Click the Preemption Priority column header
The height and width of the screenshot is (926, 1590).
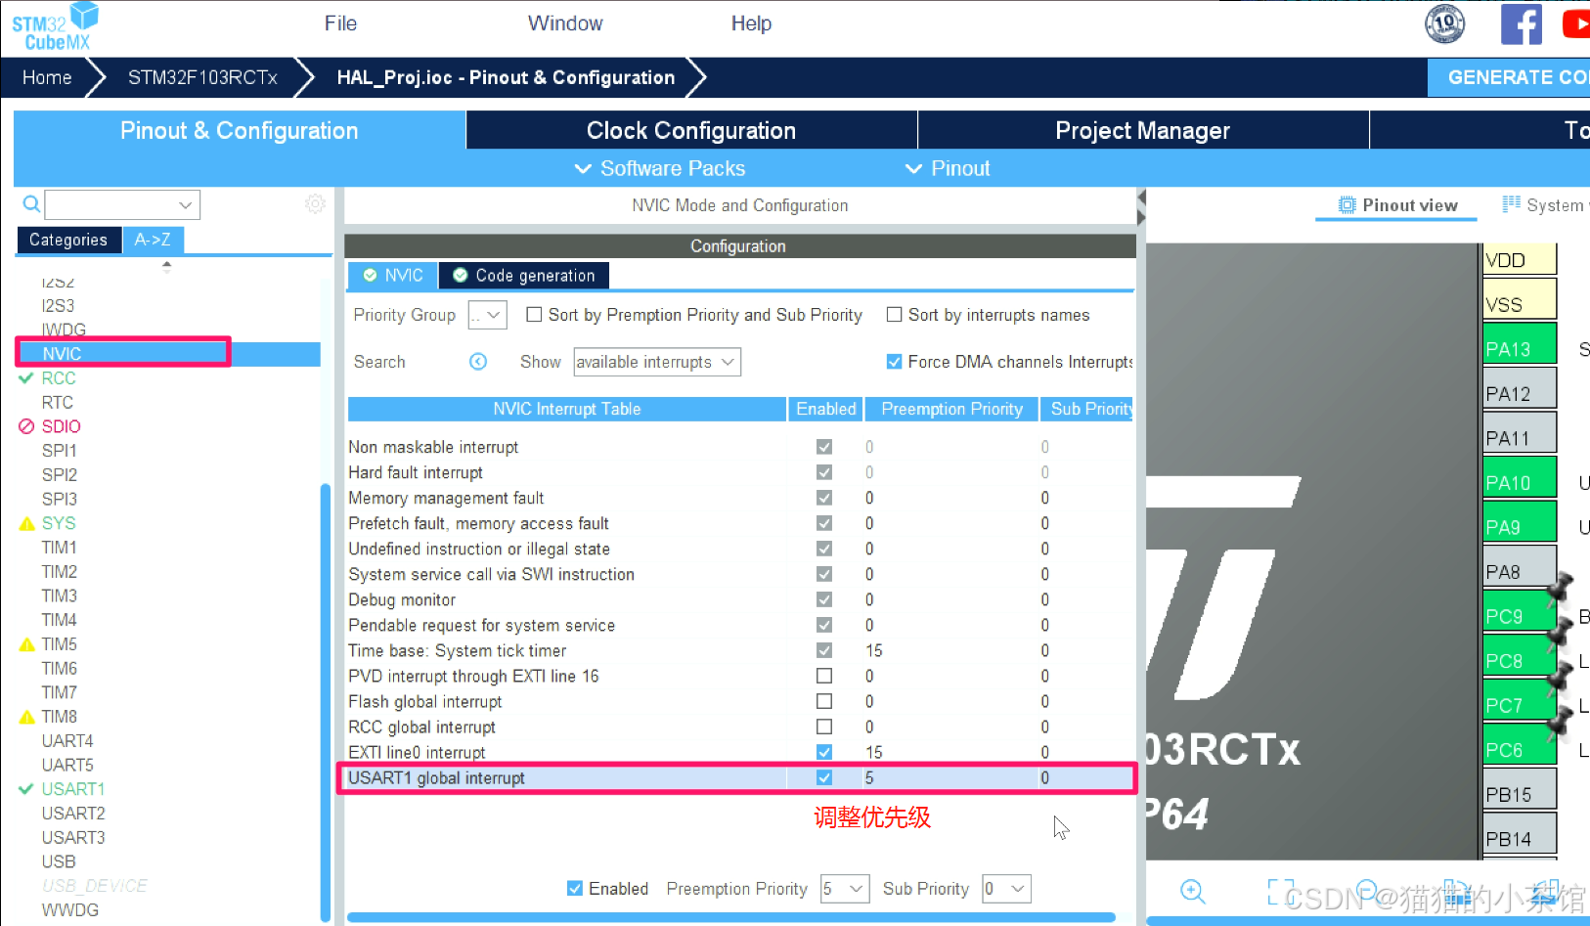(951, 409)
